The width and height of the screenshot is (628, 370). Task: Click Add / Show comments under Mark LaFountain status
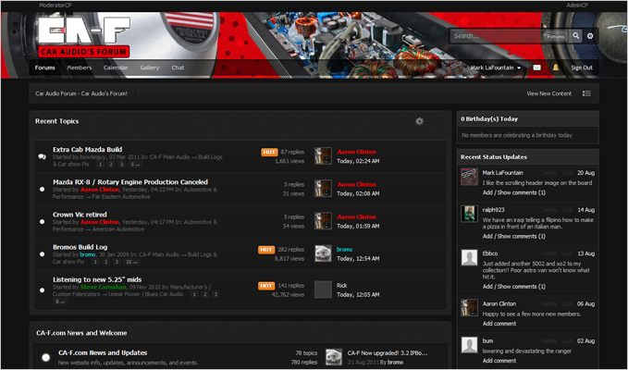click(x=514, y=192)
